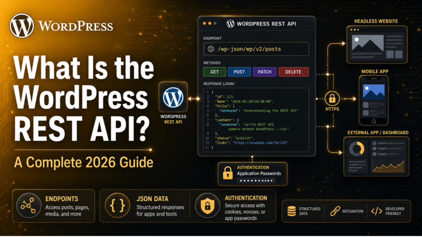Viewport: 422px width, 237px height.
Task: Click the "publish" status value
Action: pyautogui.click(x=244, y=138)
